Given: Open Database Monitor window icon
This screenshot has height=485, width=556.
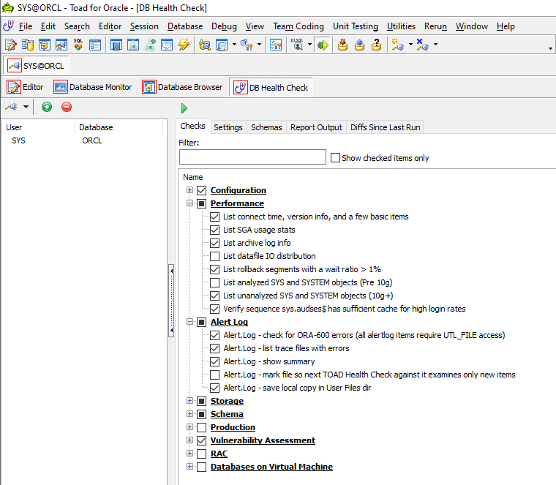Looking at the screenshot, I should [60, 87].
